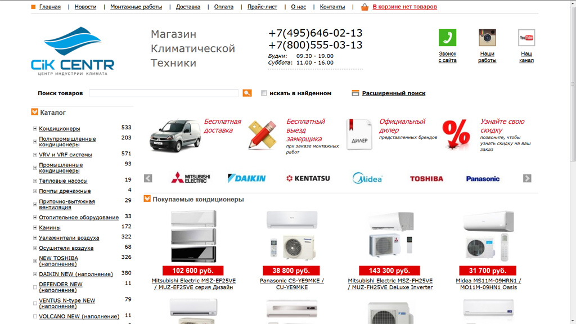This screenshot has width=576, height=324.
Task: Show next brands with right arrow
Action: [527, 178]
